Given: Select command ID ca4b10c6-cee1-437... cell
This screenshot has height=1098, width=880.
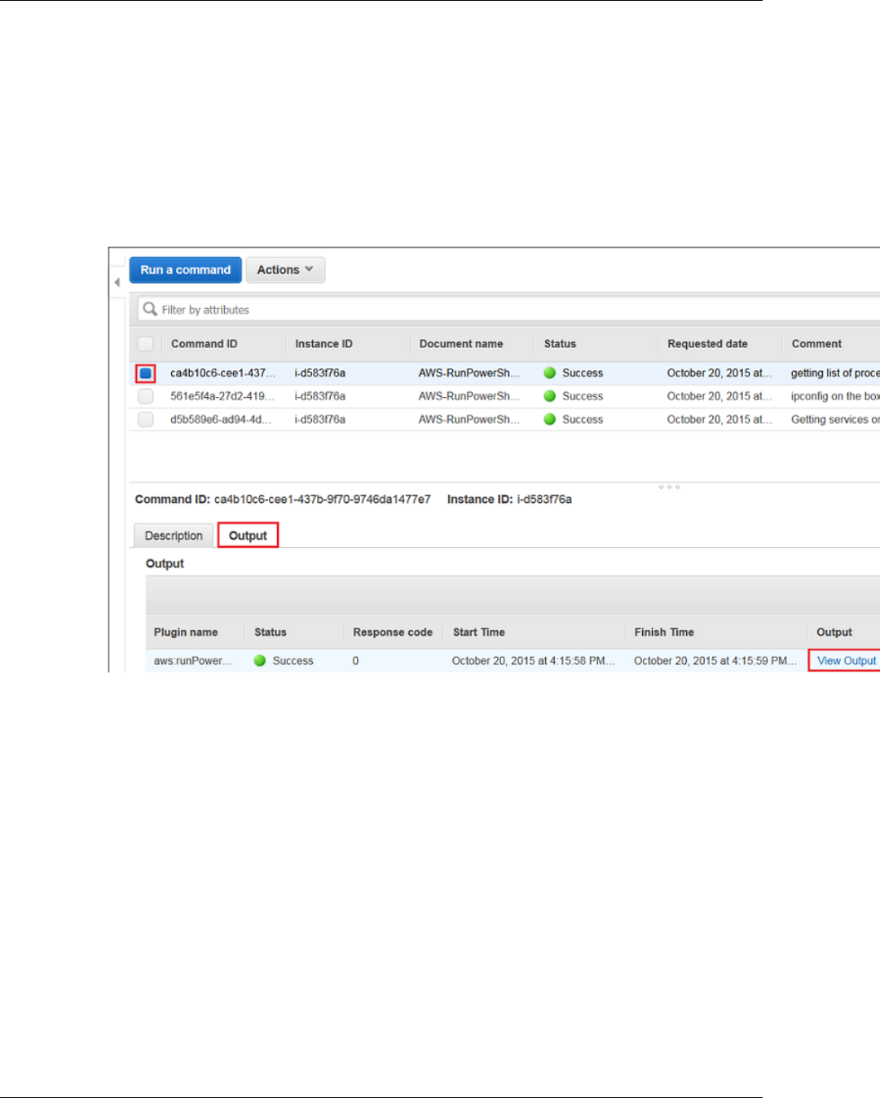Looking at the screenshot, I should click(x=222, y=373).
